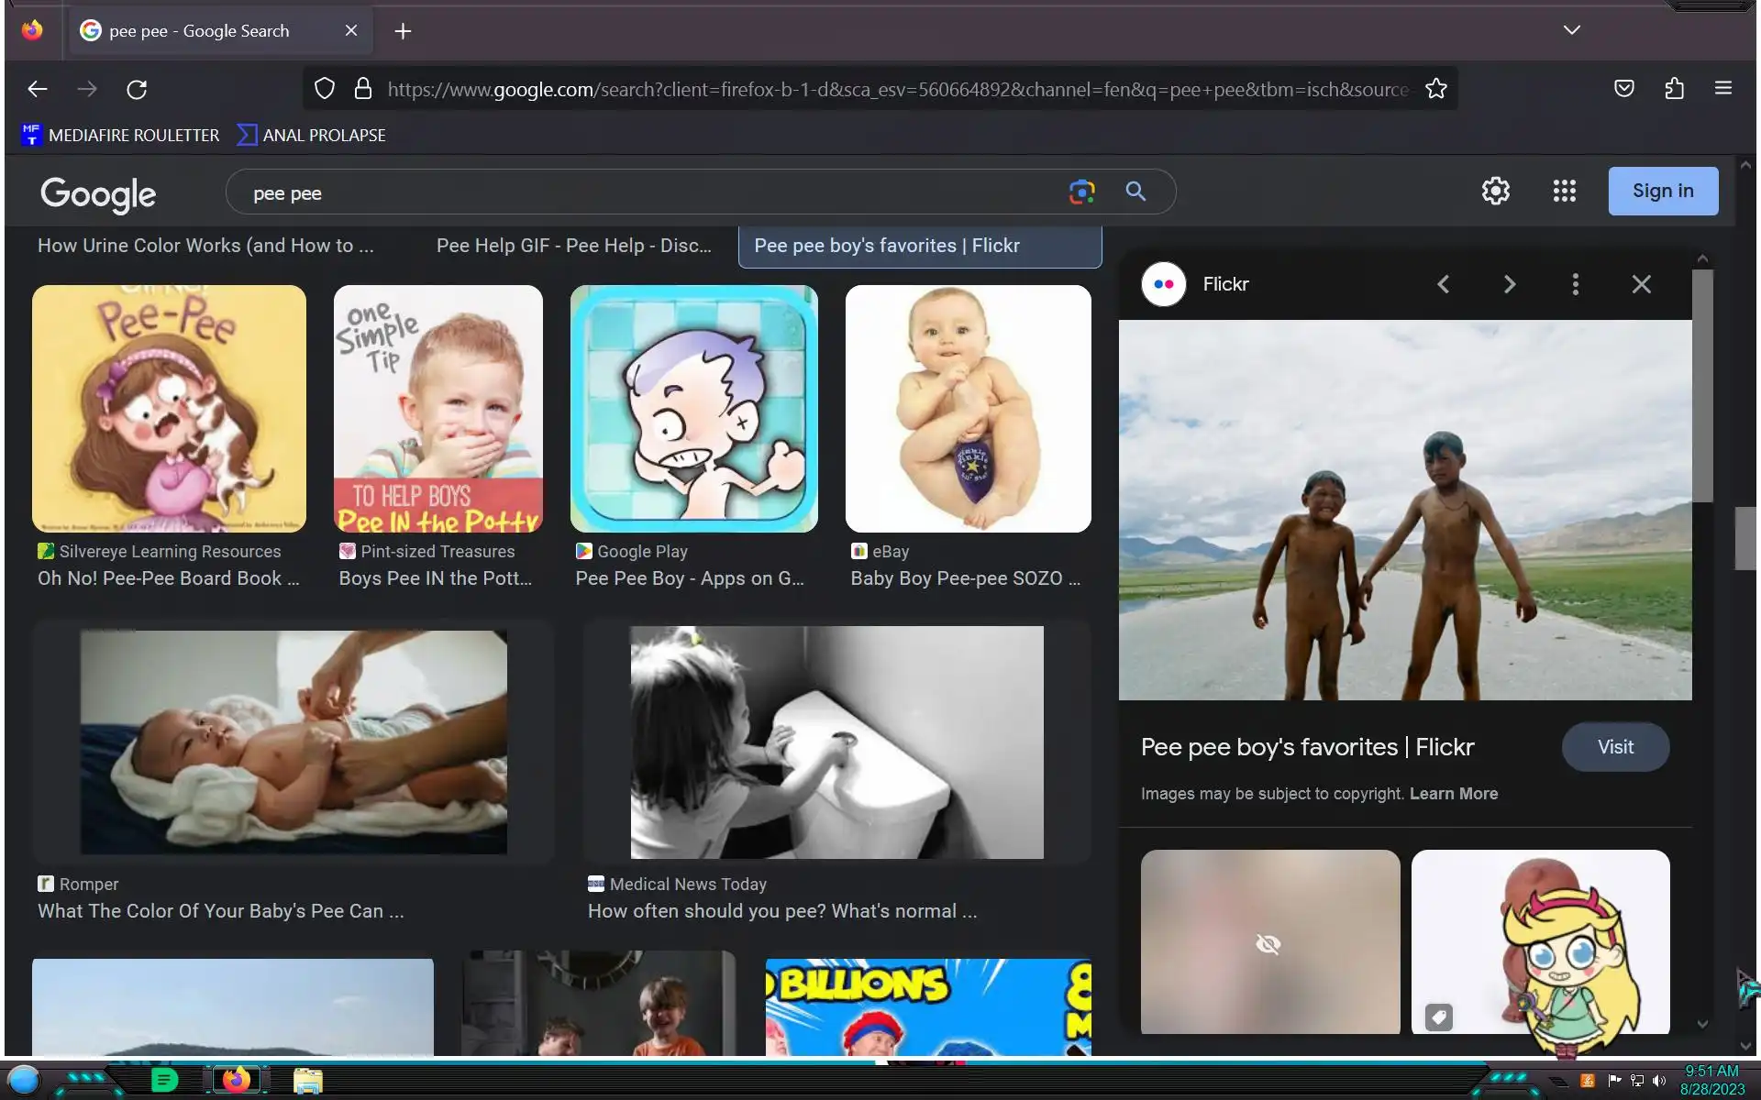Open the Firefox hamburger application menu

click(x=1722, y=89)
